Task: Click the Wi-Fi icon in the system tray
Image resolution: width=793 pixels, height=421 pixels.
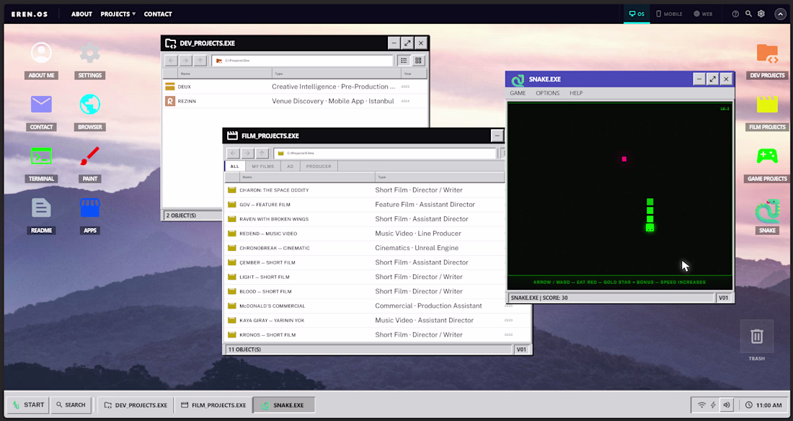Action: click(x=701, y=405)
